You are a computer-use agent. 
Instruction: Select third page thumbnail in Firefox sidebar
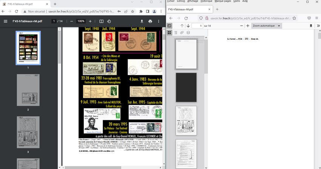coord(186,120)
